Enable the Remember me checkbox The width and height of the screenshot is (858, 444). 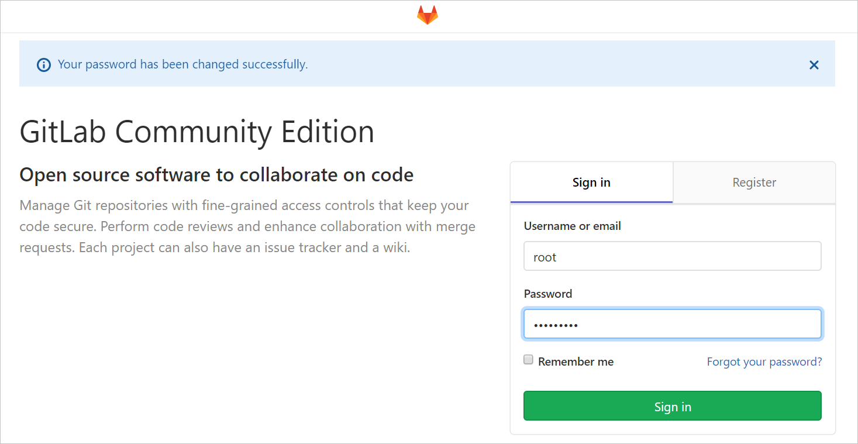coord(528,360)
